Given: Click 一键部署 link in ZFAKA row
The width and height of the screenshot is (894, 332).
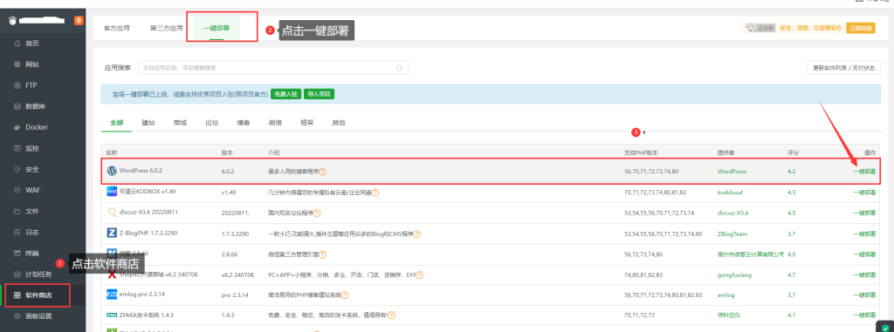Looking at the screenshot, I should pos(864,315).
